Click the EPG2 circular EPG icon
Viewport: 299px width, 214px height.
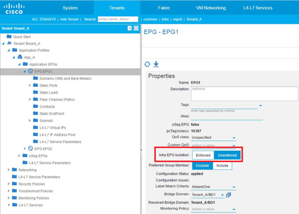pyautogui.click(x=30, y=148)
